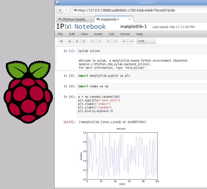Open the View menu
This screenshot has width=207, height=189.
point(84,34)
